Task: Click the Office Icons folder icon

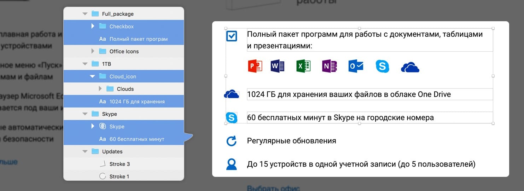Action: [x=103, y=51]
